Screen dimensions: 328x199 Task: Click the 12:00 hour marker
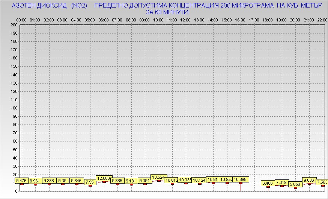[x=185, y=20]
